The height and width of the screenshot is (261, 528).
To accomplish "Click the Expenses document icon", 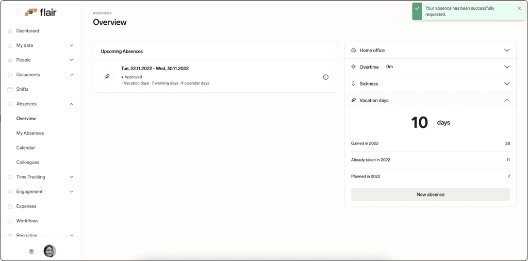I will (10, 206).
